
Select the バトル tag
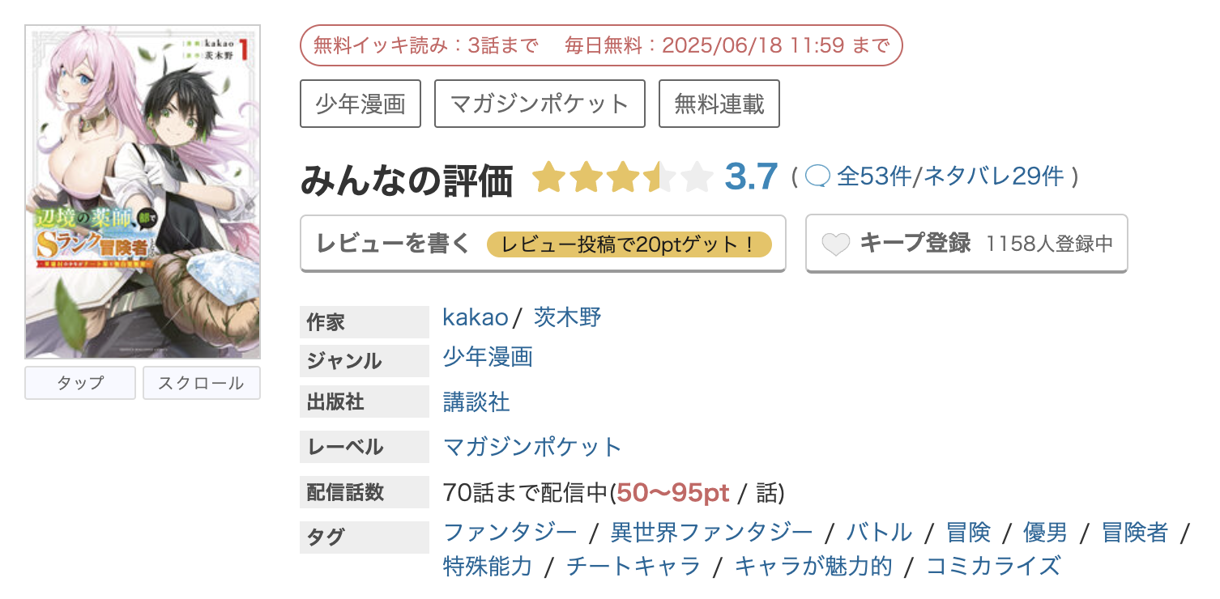[x=880, y=532]
